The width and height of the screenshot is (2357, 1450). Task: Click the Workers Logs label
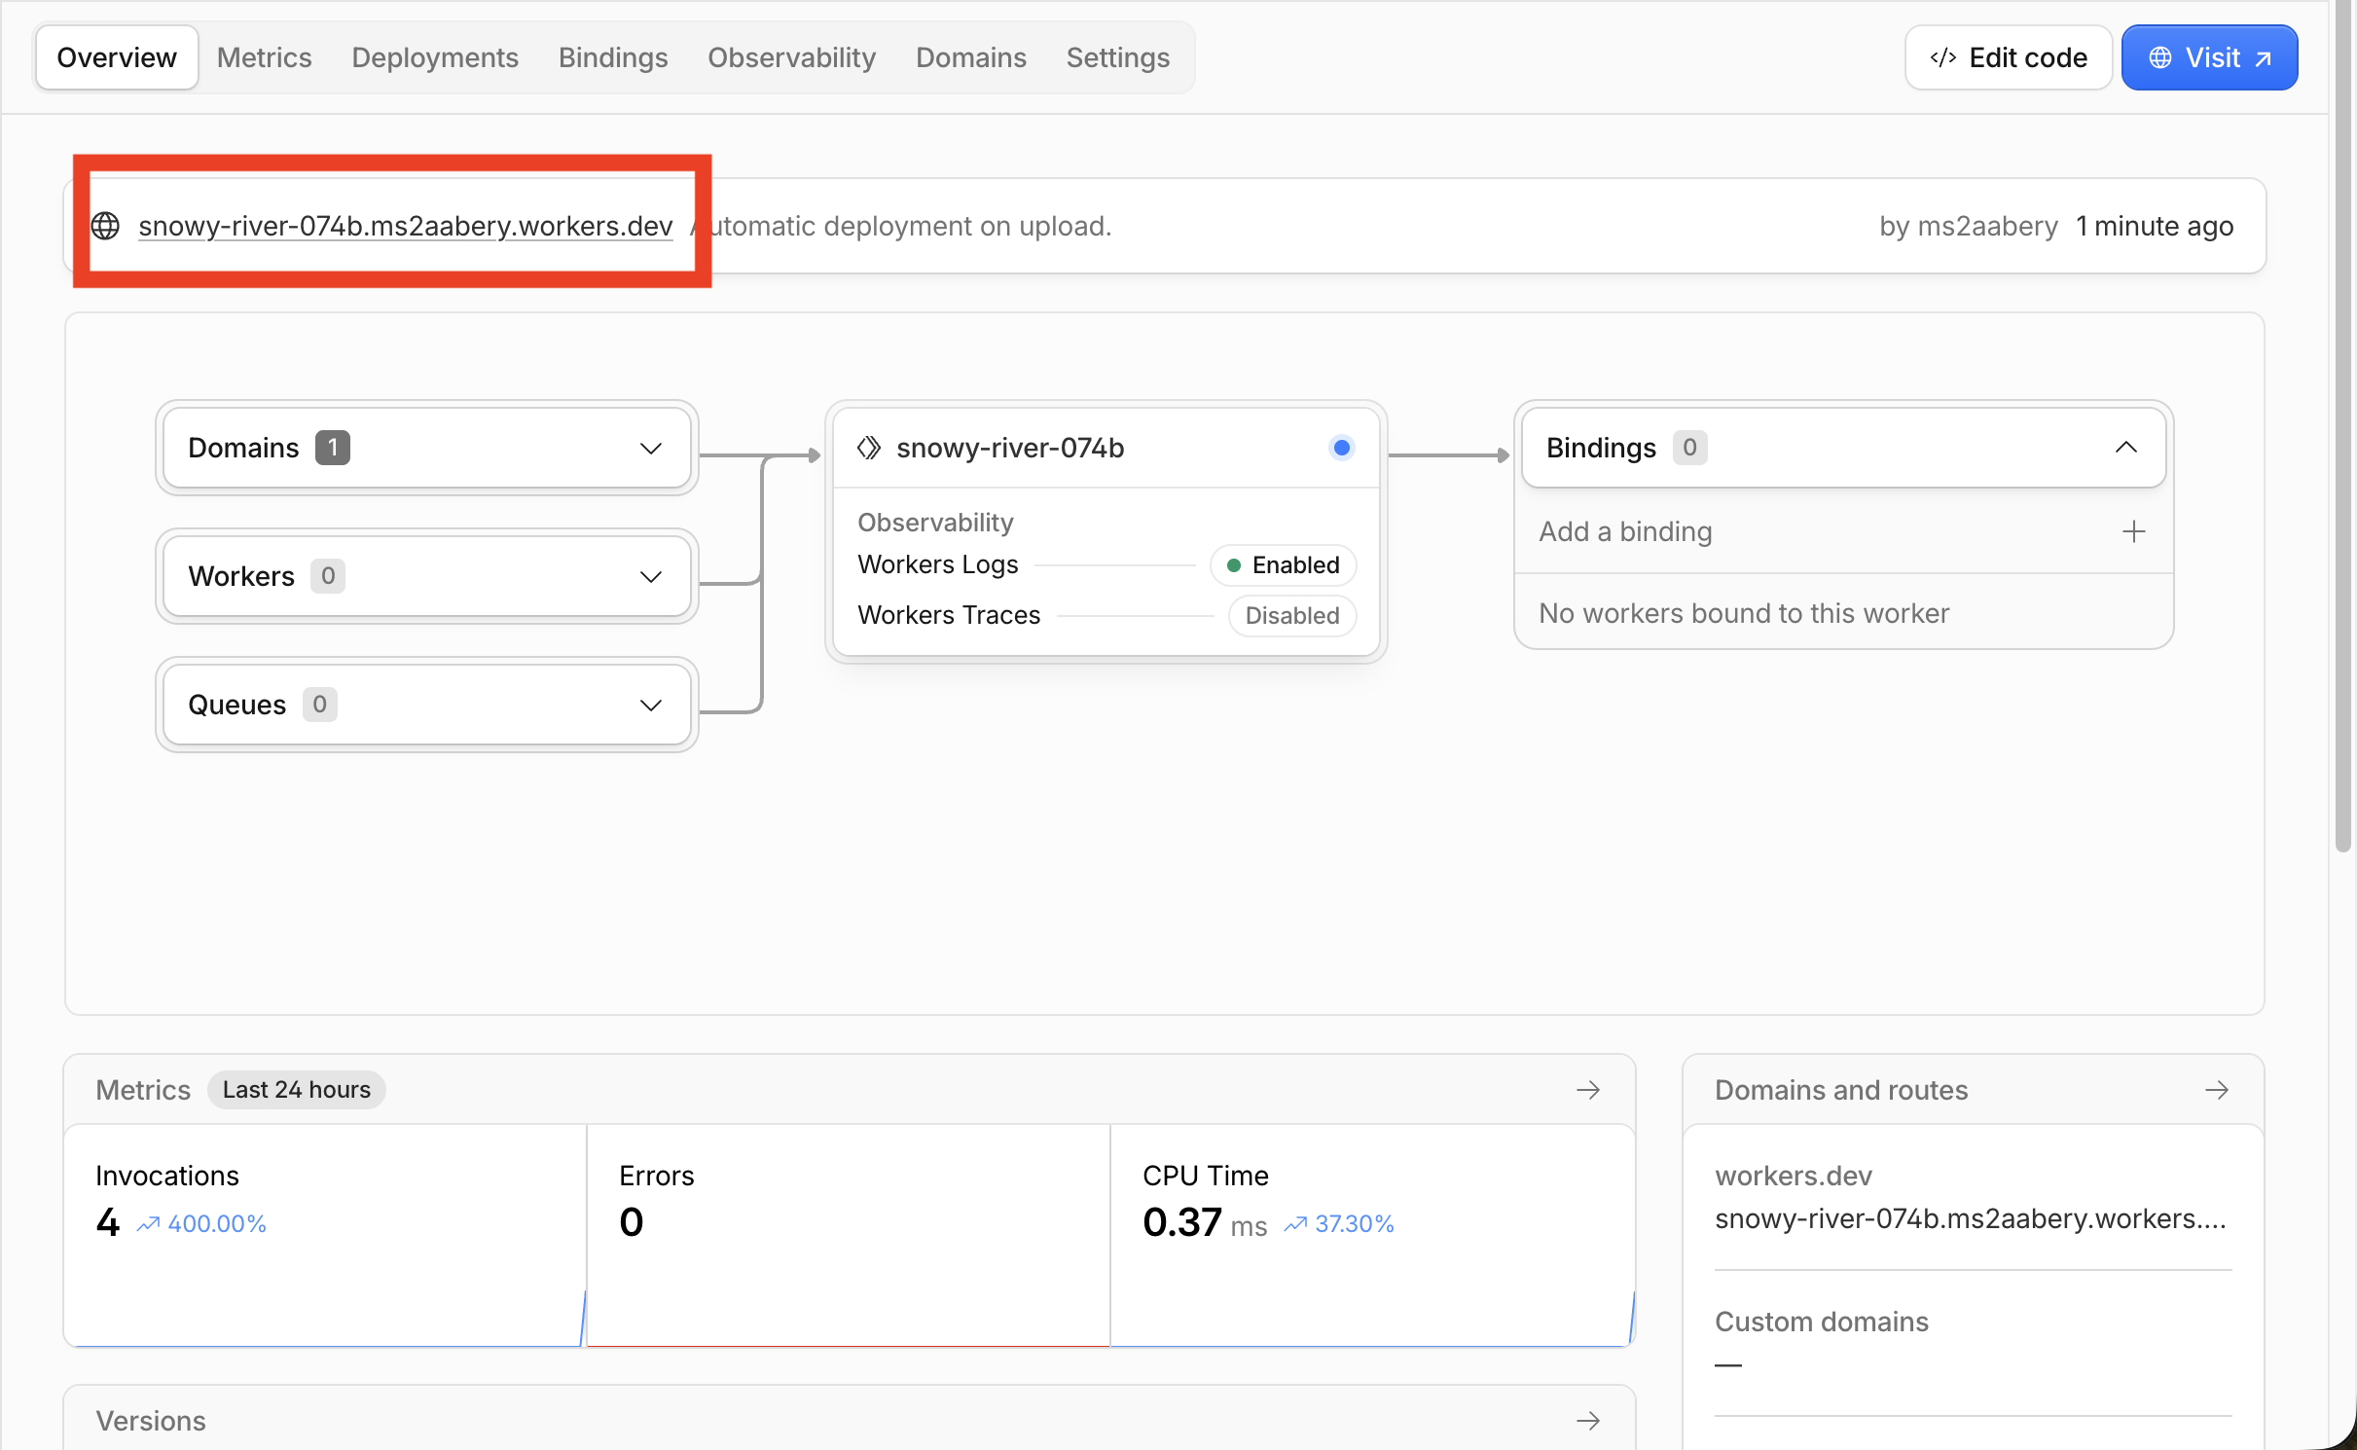click(x=938, y=564)
